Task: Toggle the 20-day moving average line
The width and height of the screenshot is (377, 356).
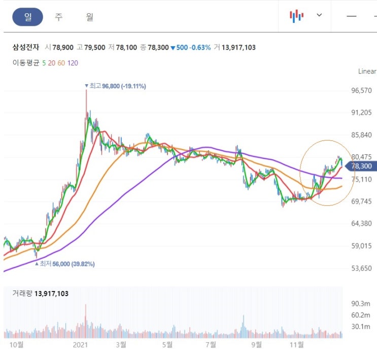Action: pos(51,63)
